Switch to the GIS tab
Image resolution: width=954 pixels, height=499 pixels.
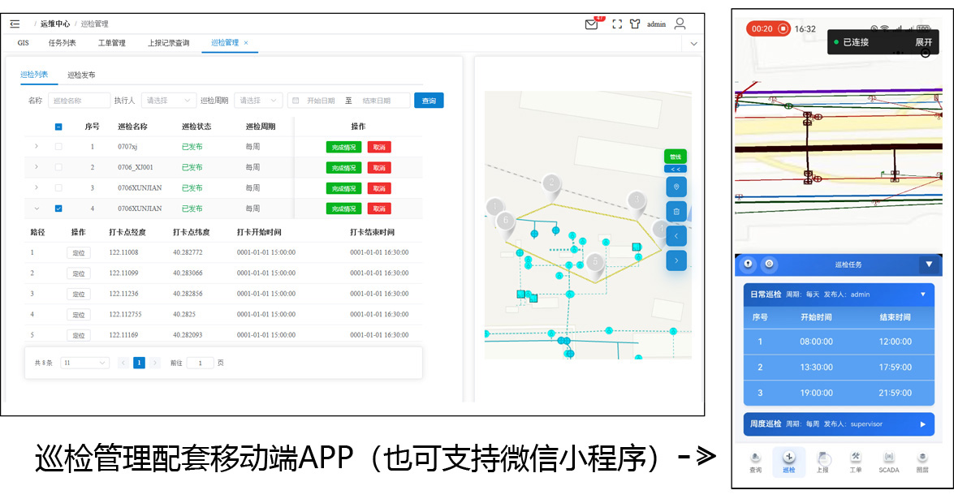click(23, 43)
